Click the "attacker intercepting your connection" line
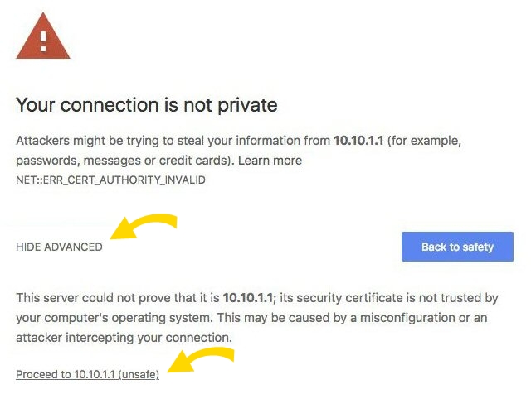Viewport: 531px width, 394px height. 124,338
